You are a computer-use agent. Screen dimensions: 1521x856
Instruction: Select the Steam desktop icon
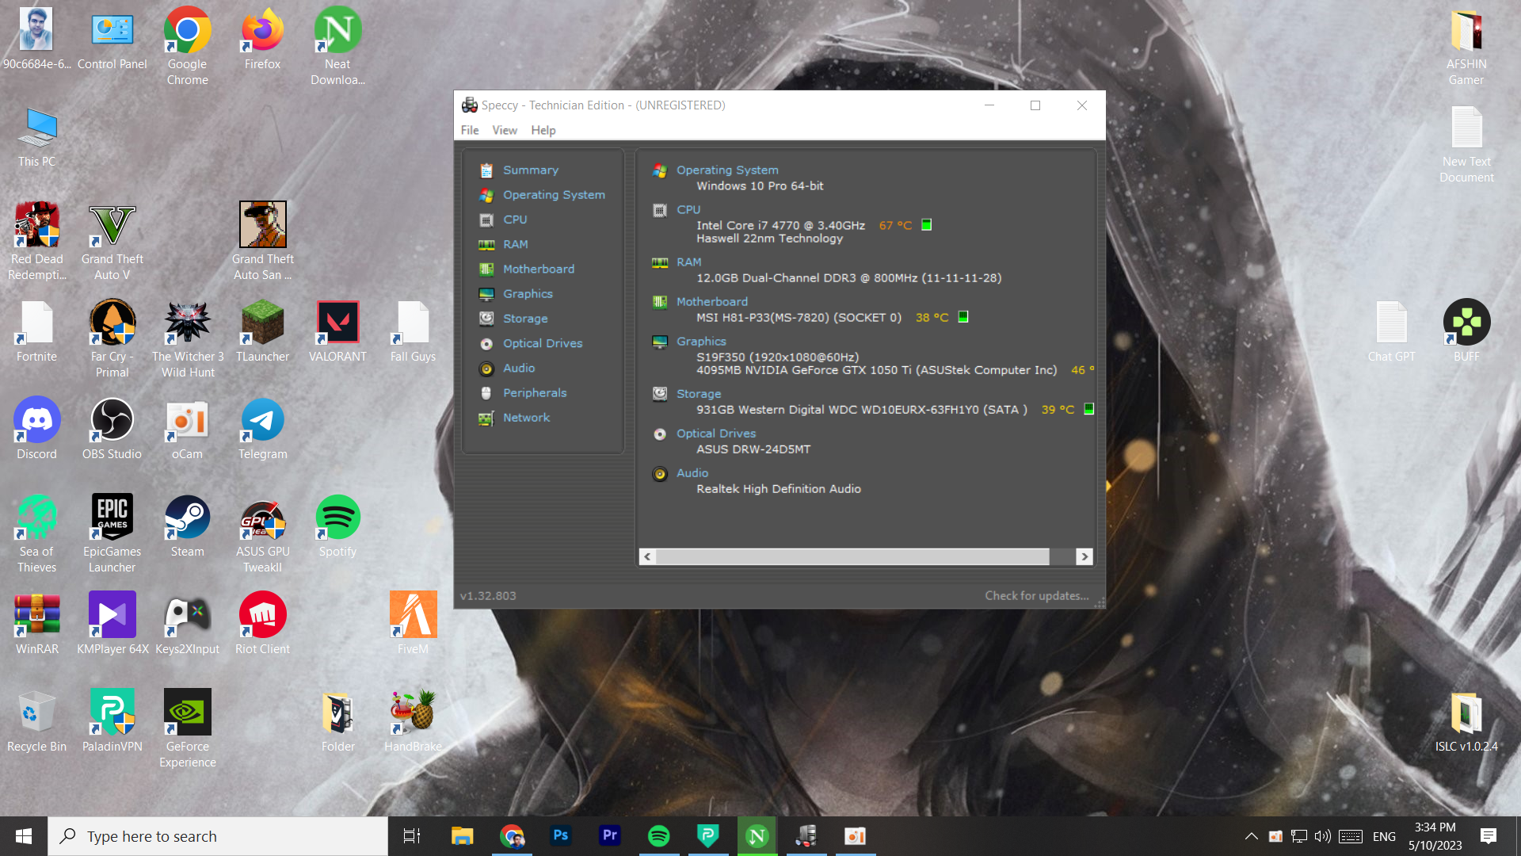click(x=187, y=525)
